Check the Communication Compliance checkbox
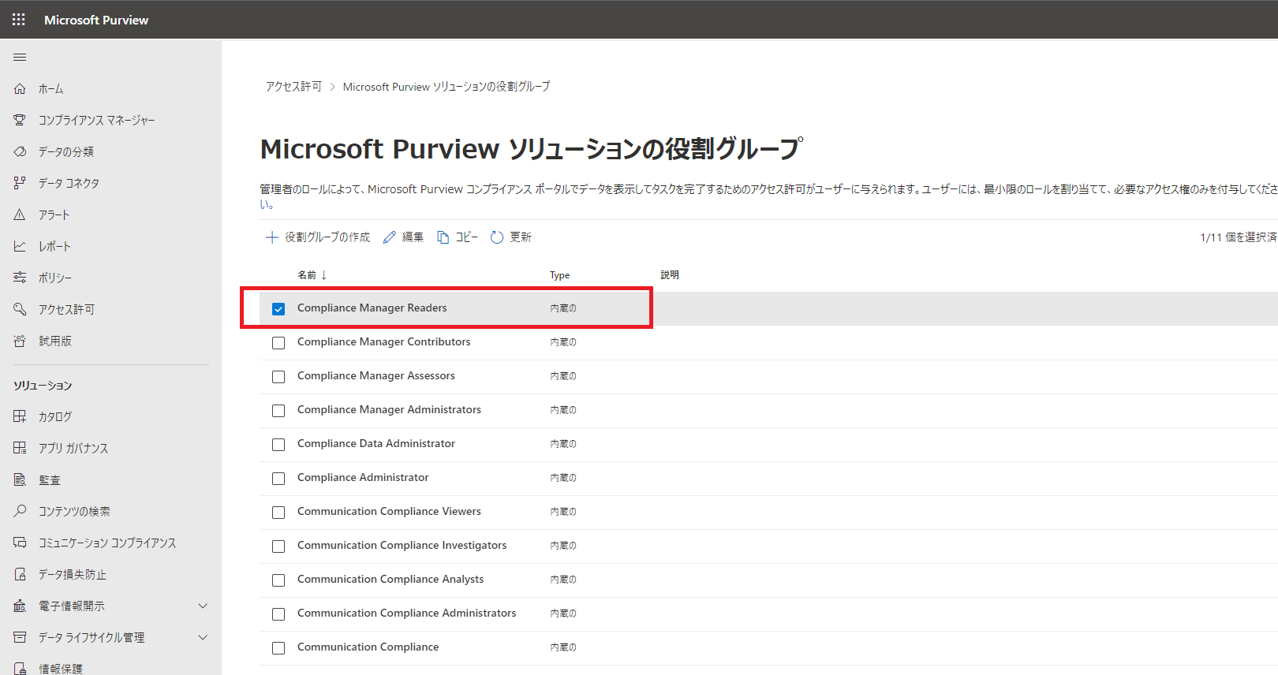1278x675 pixels. coord(278,648)
